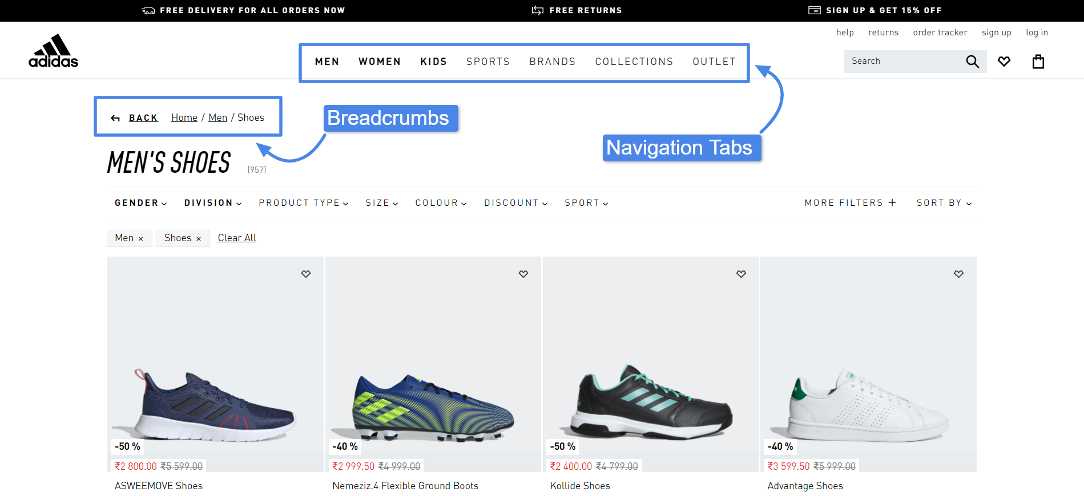Open the Kids navigation tab
1084x496 pixels.
click(434, 62)
